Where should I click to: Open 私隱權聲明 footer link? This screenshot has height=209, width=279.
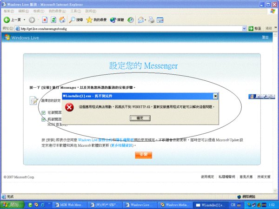[x=227, y=176]
